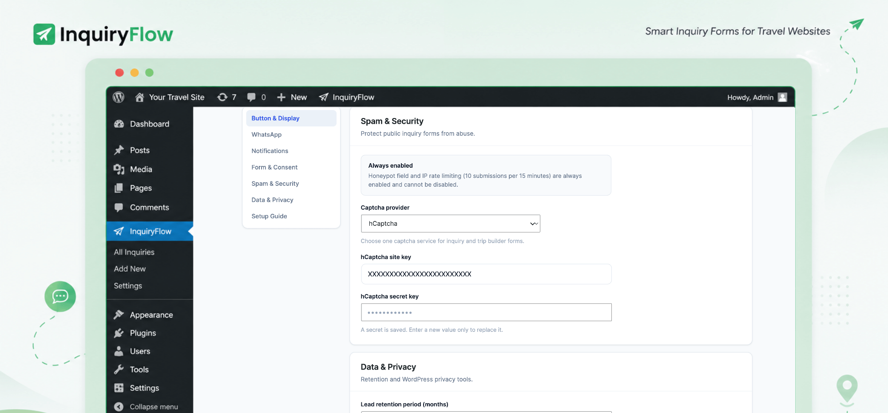Click Add New under InquiryFlow

coord(130,269)
